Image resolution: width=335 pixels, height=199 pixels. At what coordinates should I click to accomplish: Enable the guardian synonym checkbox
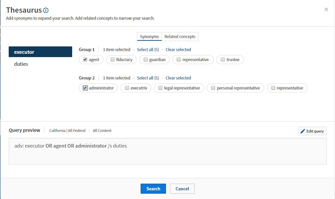click(x=146, y=60)
